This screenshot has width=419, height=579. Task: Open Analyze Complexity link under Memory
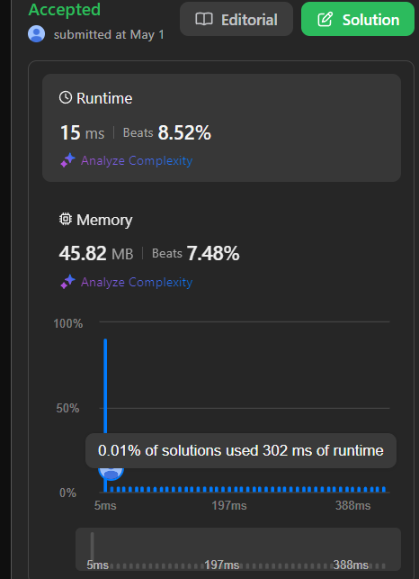pyautogui.click(x=137, y=282)
